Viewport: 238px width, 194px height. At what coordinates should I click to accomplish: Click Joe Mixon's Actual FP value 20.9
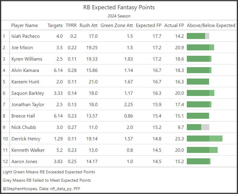180,48
